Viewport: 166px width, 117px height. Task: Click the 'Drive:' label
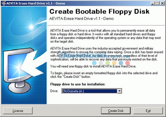point(54,91)
